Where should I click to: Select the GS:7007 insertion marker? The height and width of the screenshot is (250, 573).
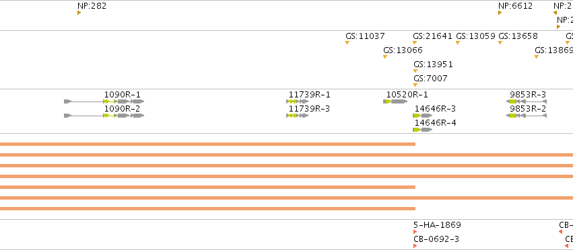click(x=415, y=85)
